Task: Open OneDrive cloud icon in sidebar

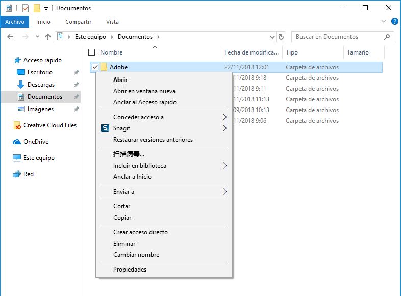Action: point(17,142)
